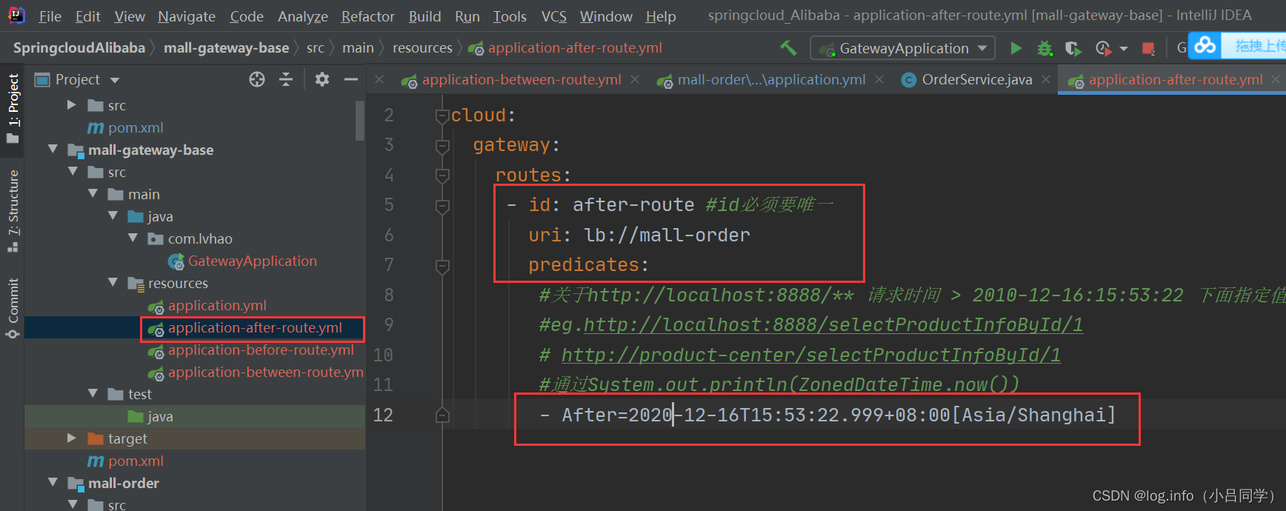Collapse the com.lvhao package
The image size is (1286, 511).
click(133, 238)
